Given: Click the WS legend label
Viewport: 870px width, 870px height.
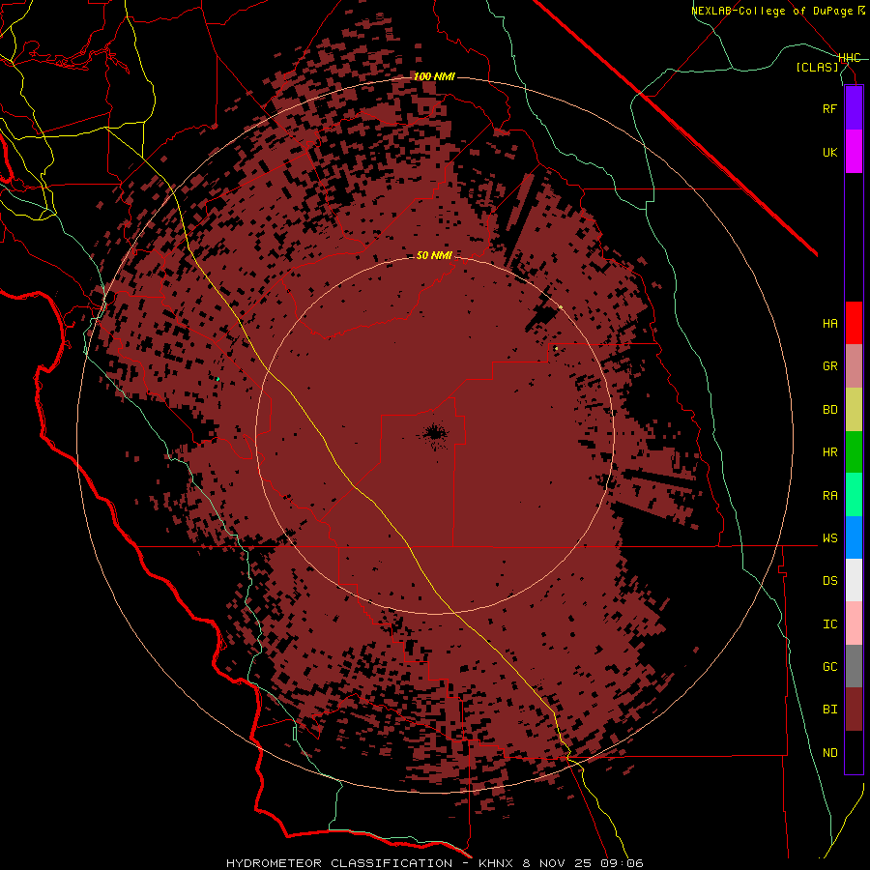Looking at the screenshot, I should click(x=829, y=538).
